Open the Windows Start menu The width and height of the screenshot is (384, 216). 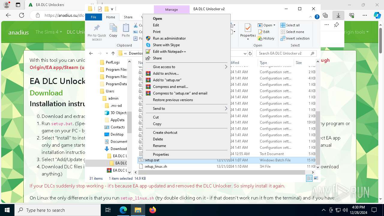click(7, 210)
